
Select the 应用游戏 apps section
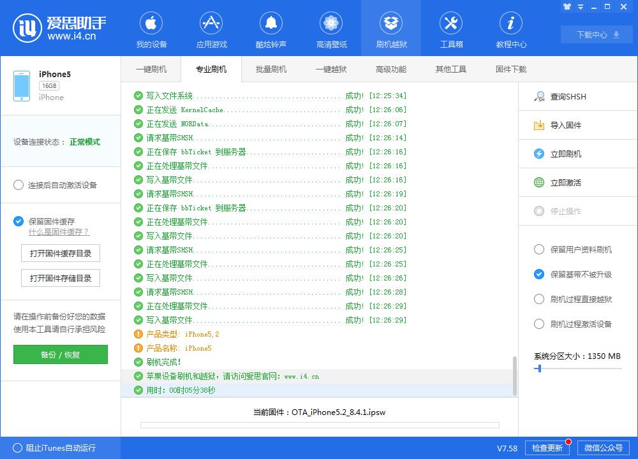point(211,28)
